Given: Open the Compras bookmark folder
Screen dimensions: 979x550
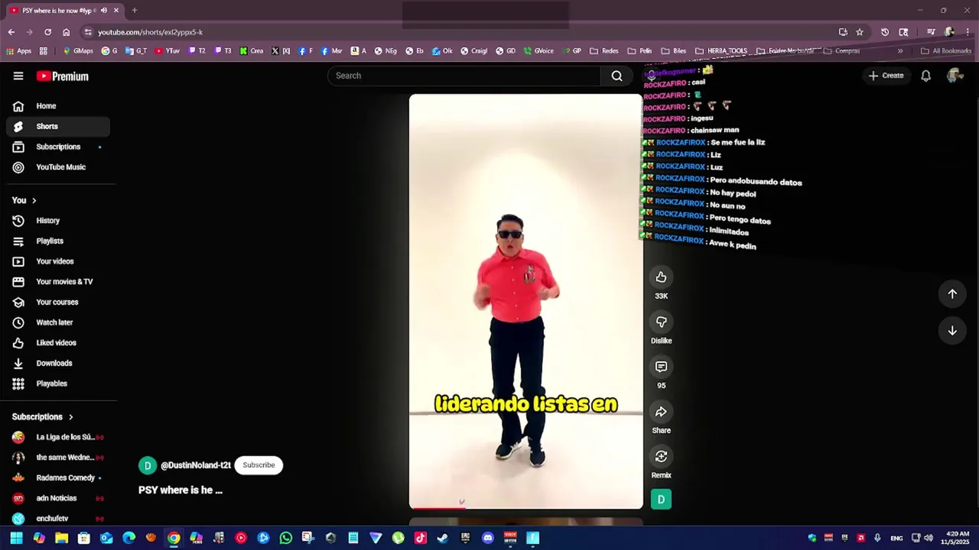Looking at the screenshot, I should 842,51.
